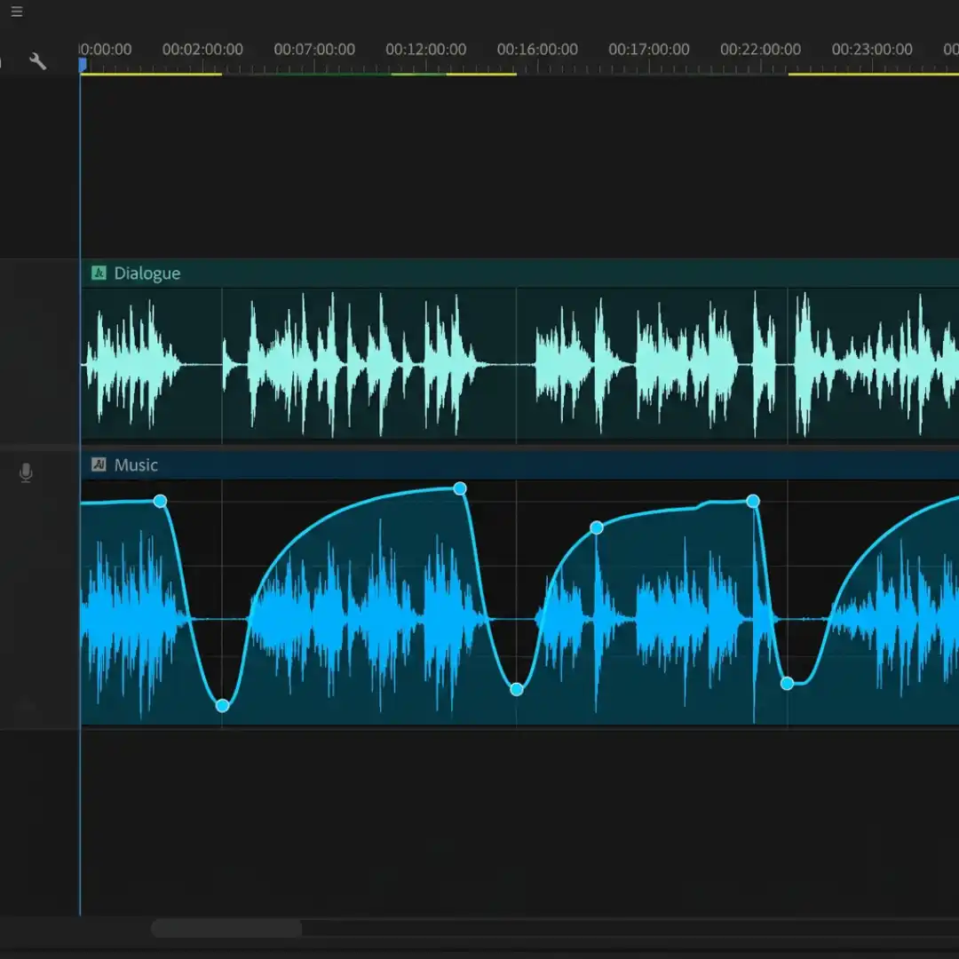
Task: Select the Music clip by its name label
Action: (136, 465)
